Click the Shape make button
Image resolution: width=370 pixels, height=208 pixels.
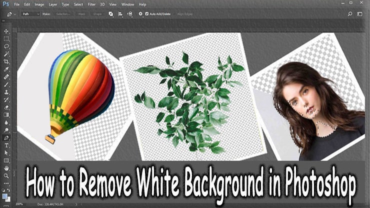tap(97, 14)
